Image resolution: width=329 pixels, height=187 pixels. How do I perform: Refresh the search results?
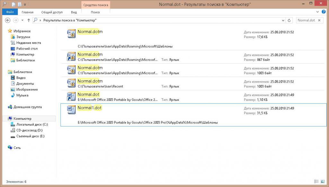(x=289, y=20)
